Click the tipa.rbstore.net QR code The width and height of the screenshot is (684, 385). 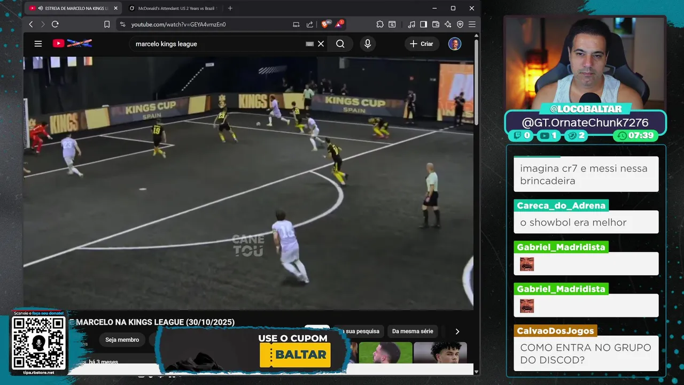[x=39, y=343]
